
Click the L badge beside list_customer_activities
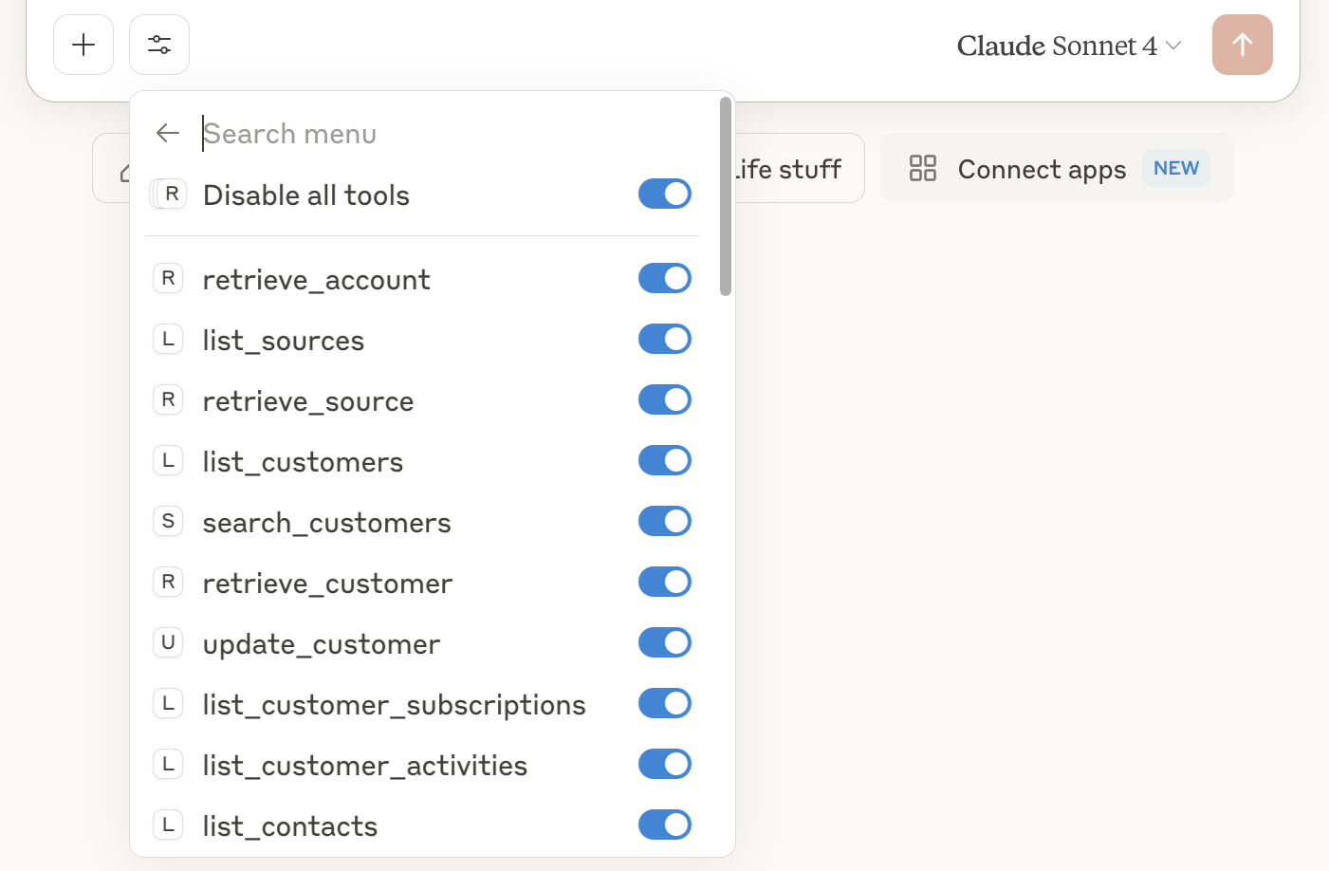[x=168, y=764]
